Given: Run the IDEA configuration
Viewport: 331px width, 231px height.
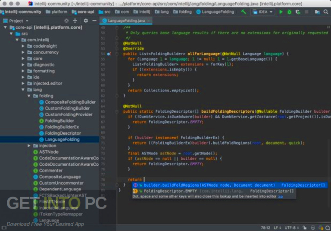Looking at the screenshot, I should click(x=281, y=12).
